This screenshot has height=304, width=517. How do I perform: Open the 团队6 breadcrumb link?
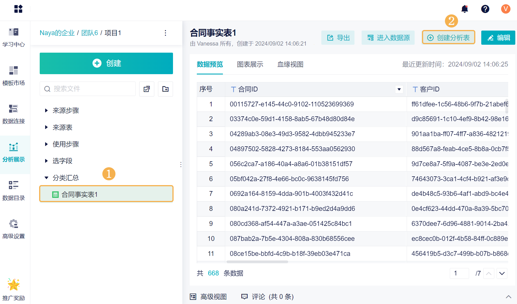[90, 33]
